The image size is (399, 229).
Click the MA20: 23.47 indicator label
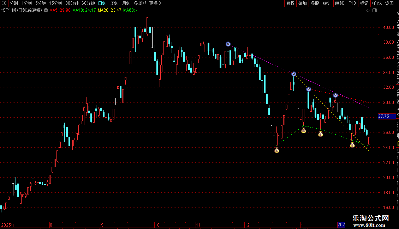(x=109, y=11)
